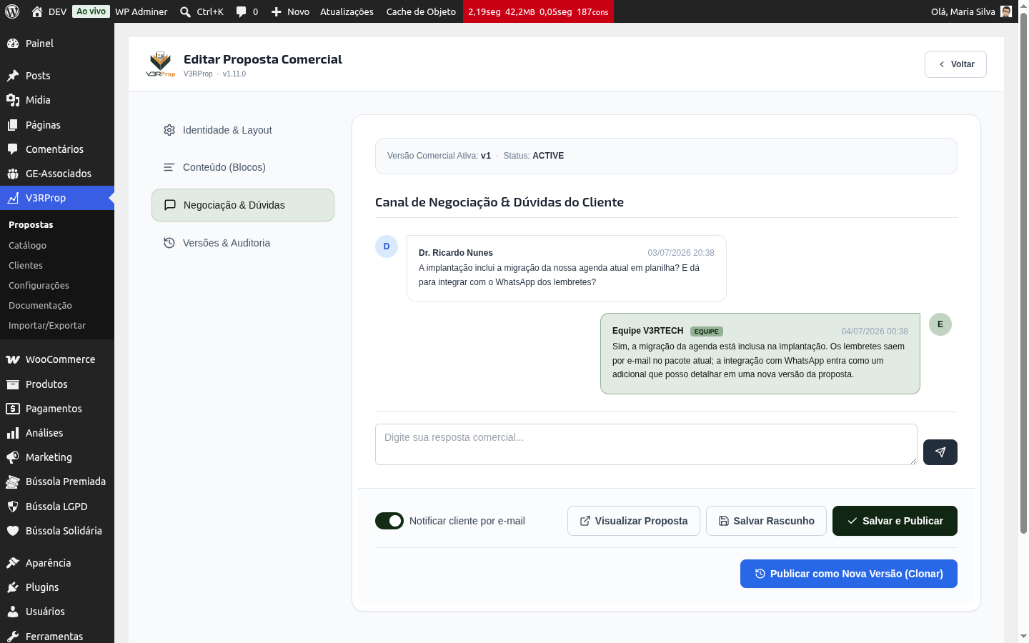Open Cache de Objeto in admin bar
The image size is (1029, 643).
click(421, 11)
